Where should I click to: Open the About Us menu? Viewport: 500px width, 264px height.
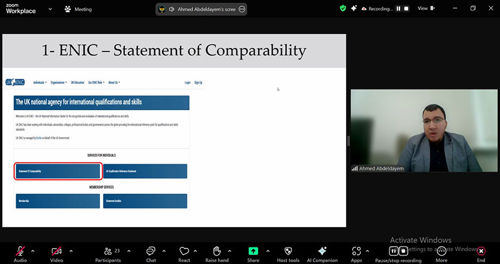coord(114,83)
